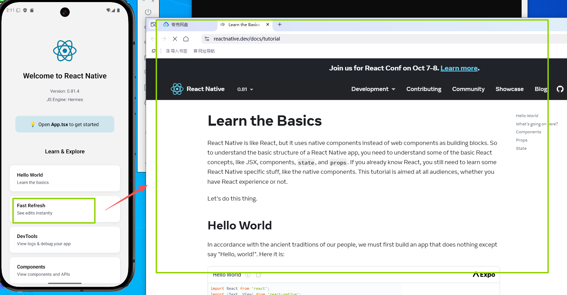The height and width of the screenshot is (295, 567).
Task: Click the phone status bar time 2:11
Action: point(10,10)
